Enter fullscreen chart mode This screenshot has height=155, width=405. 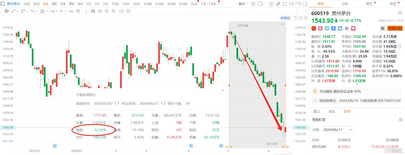point(285,4)
